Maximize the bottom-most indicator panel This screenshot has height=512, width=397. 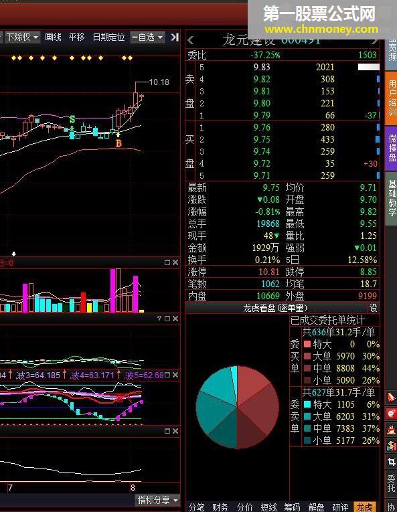point(167,431)
